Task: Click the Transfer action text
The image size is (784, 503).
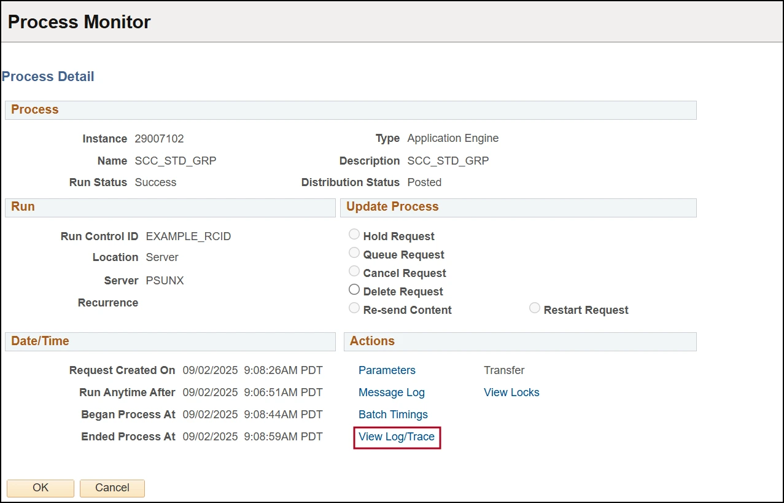Action: point(504,370)
